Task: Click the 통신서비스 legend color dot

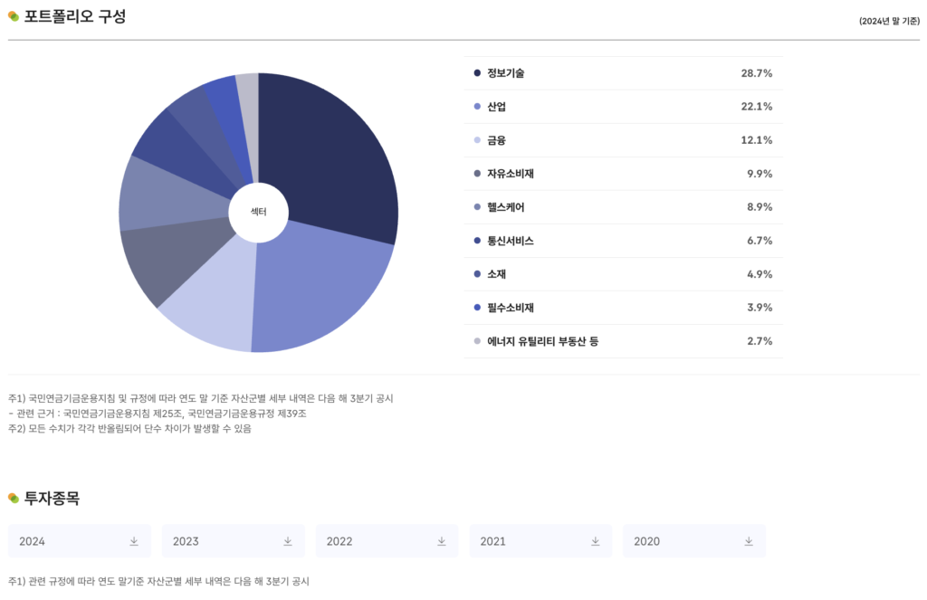Action: pos(477,241)
